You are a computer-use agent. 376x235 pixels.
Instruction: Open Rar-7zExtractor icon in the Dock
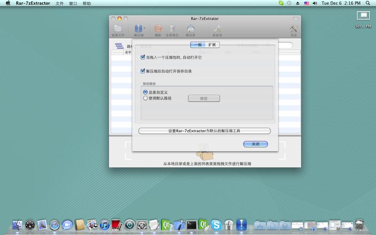(x=241, y=225)
